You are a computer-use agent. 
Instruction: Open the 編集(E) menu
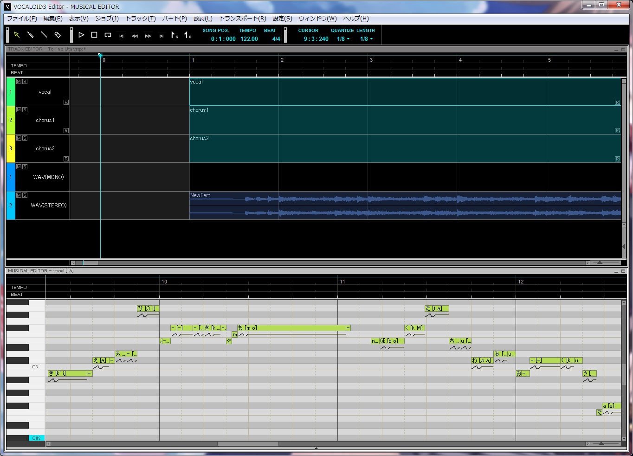53,19
